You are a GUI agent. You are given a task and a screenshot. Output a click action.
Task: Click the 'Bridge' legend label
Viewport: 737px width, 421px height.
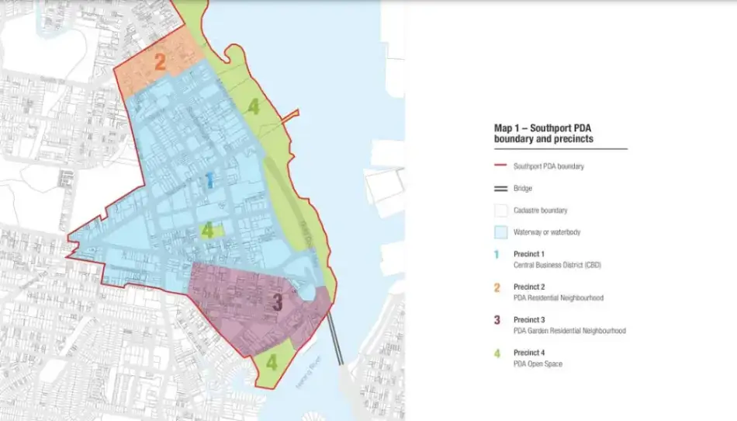(523, 188)
